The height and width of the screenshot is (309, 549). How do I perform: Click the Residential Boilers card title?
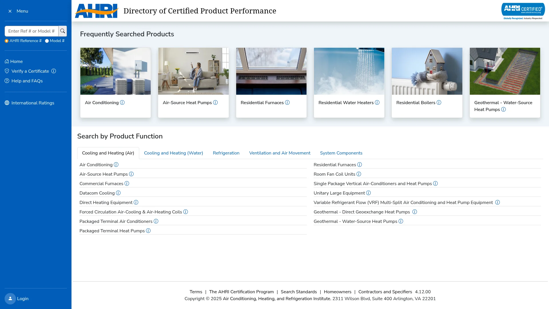click(x=416, y=103)
